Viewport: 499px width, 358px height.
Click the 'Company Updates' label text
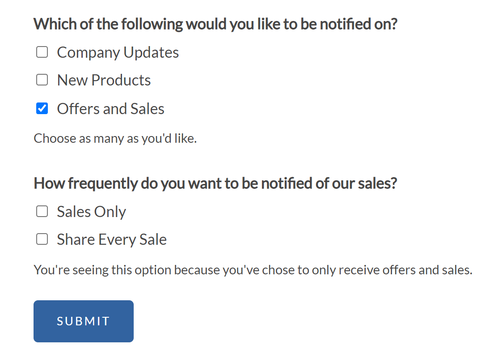[118, 52]
